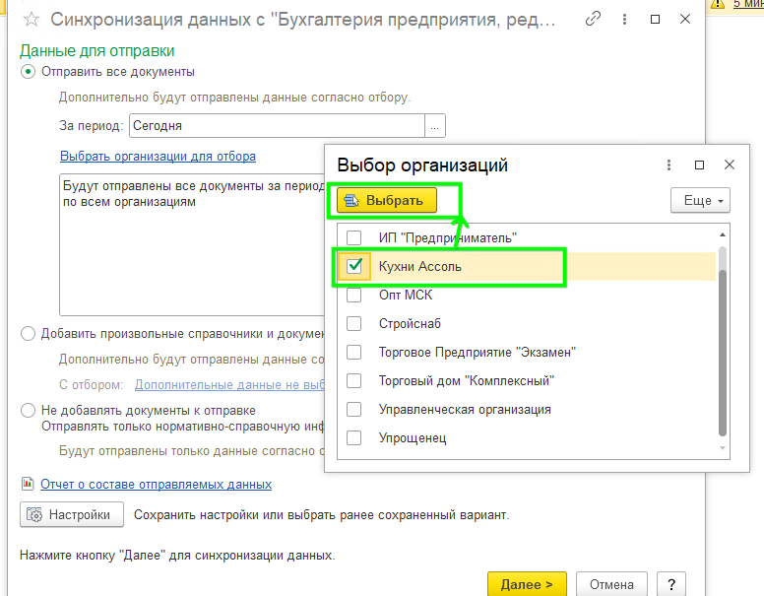Add window to favorites with star icon
Image resolution: width=764 pixels, height=596 pixels.
click(32, 20)
